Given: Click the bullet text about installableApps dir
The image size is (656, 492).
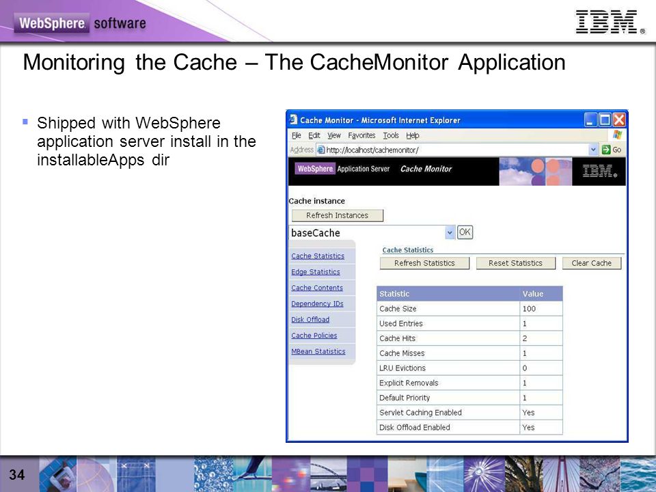Looking at the screenshot, I should click(x=146, y=141).
